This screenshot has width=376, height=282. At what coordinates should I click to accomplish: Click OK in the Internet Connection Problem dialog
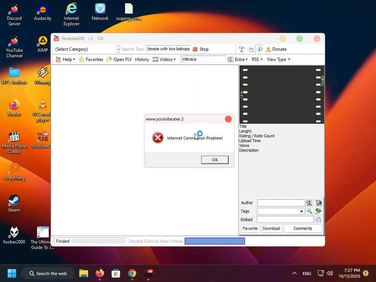[214, 160]
